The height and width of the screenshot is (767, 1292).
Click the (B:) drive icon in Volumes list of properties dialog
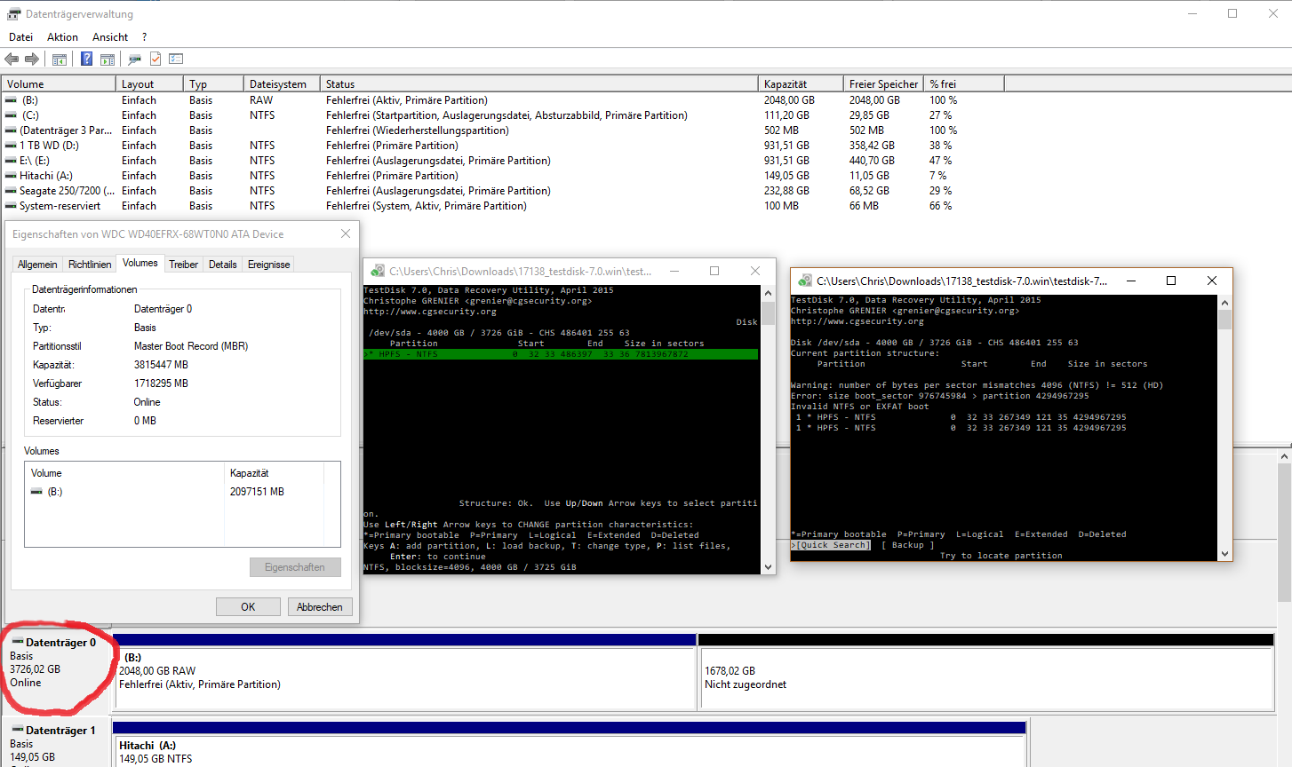tap(36, 492)
